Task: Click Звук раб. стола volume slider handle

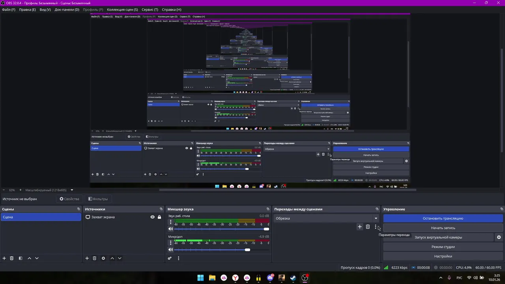Action: (266, 229)
